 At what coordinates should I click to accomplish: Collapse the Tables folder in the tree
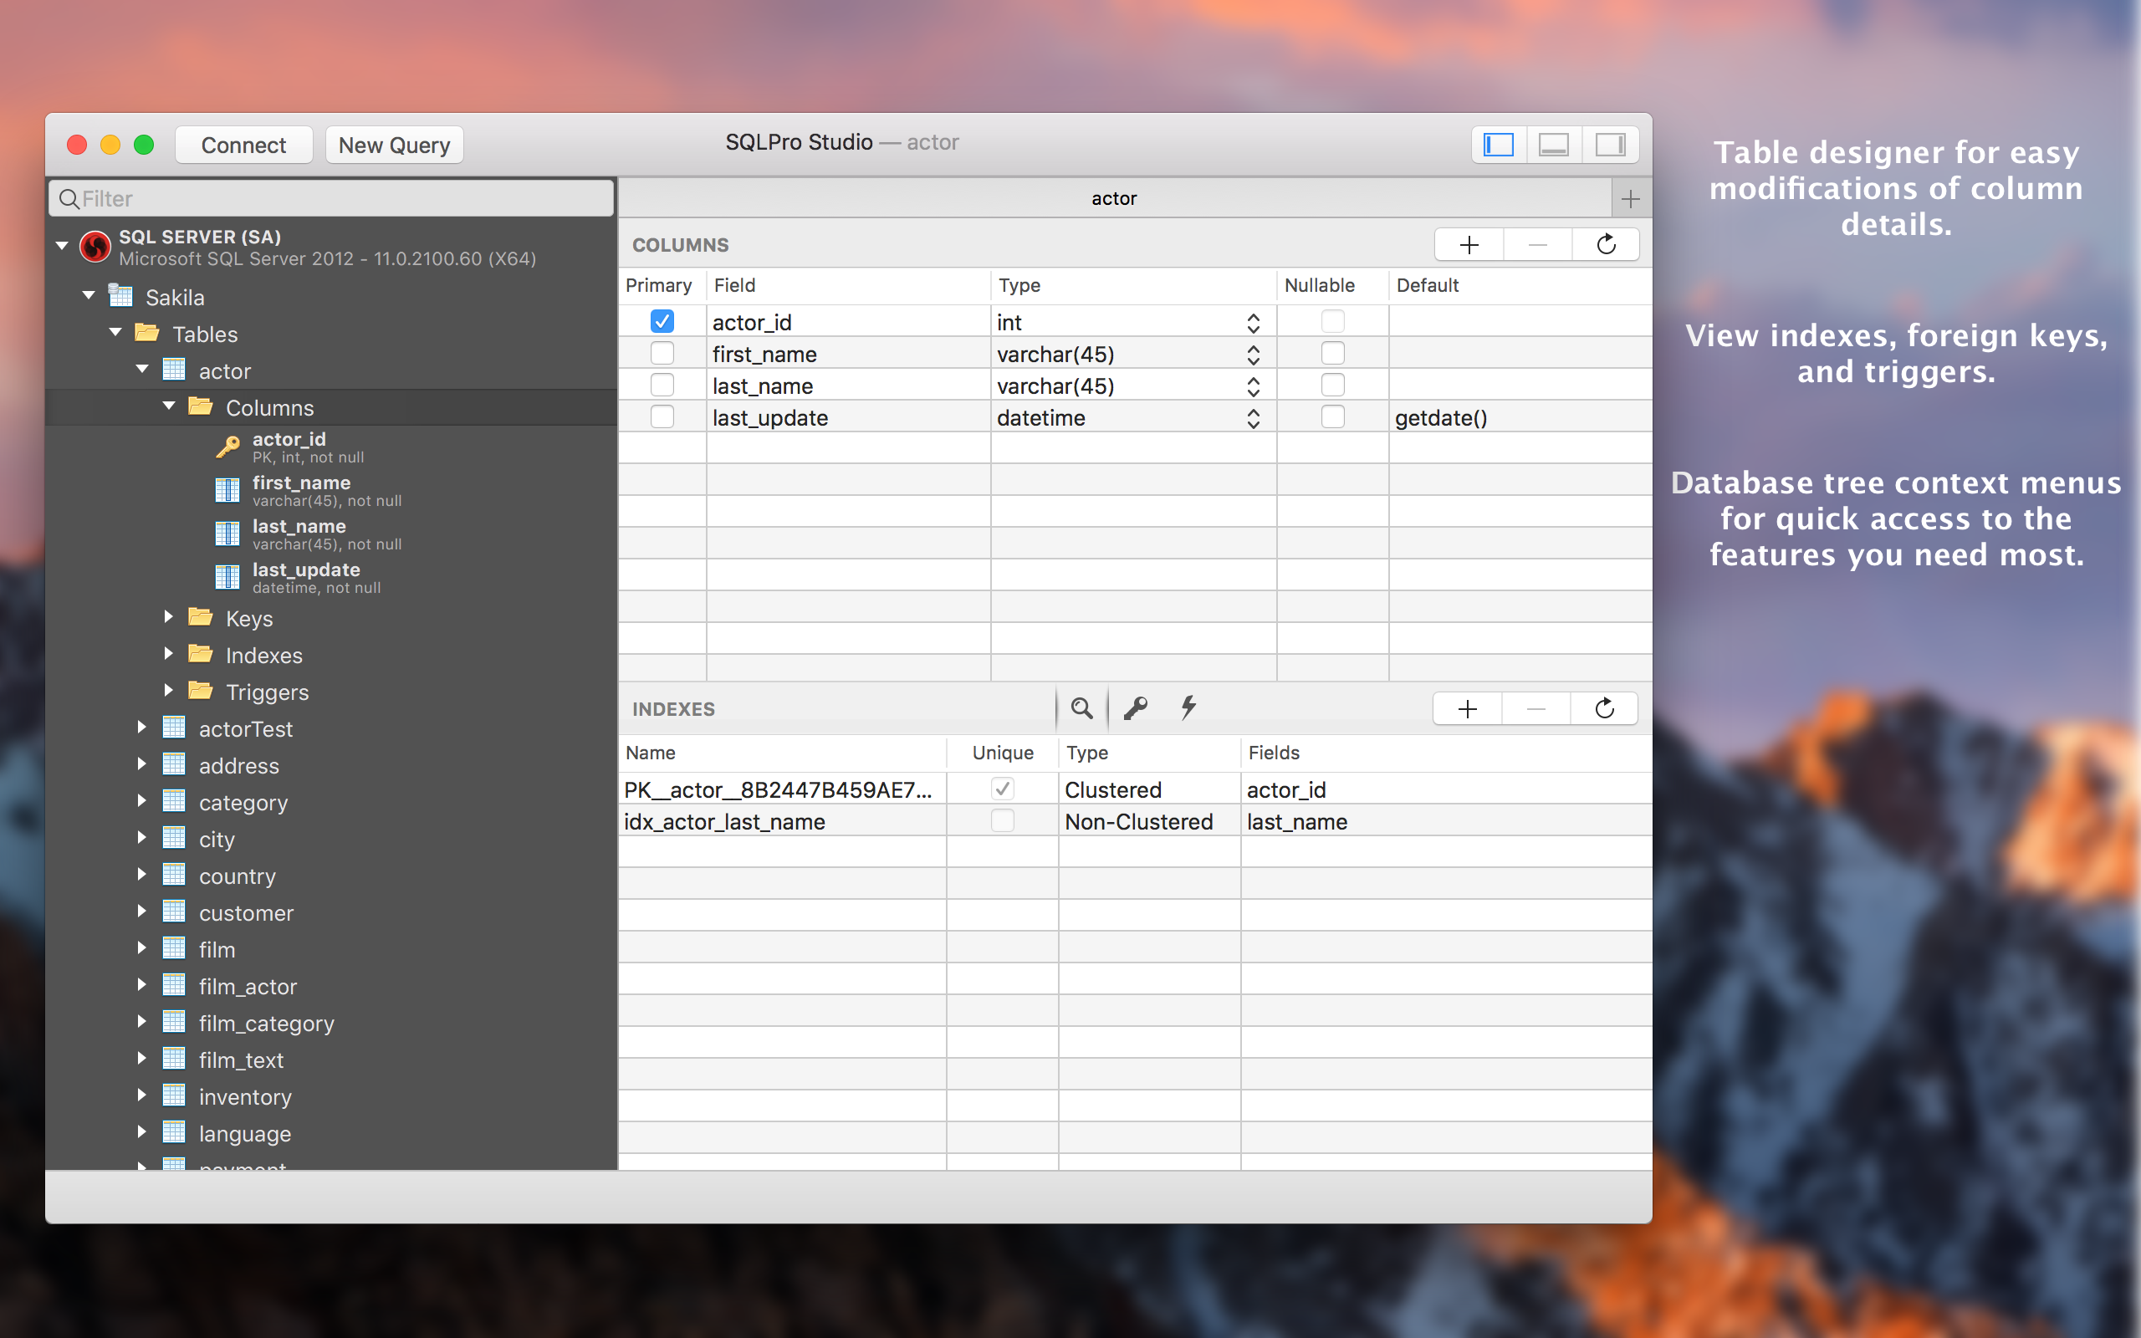click(115, 334)
